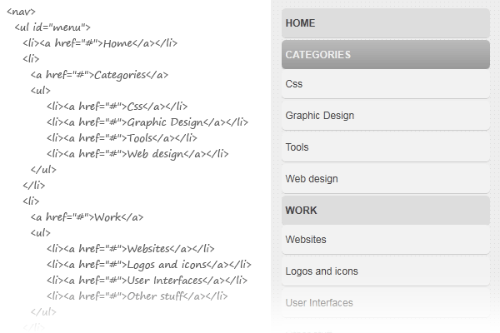The width and height of the screenshot is (500, 333).
Task: Click the Web design list item code line
Action: (137, 153)
